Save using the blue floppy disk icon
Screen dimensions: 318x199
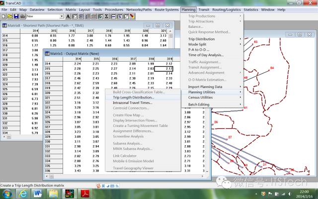tap(16, 16)
